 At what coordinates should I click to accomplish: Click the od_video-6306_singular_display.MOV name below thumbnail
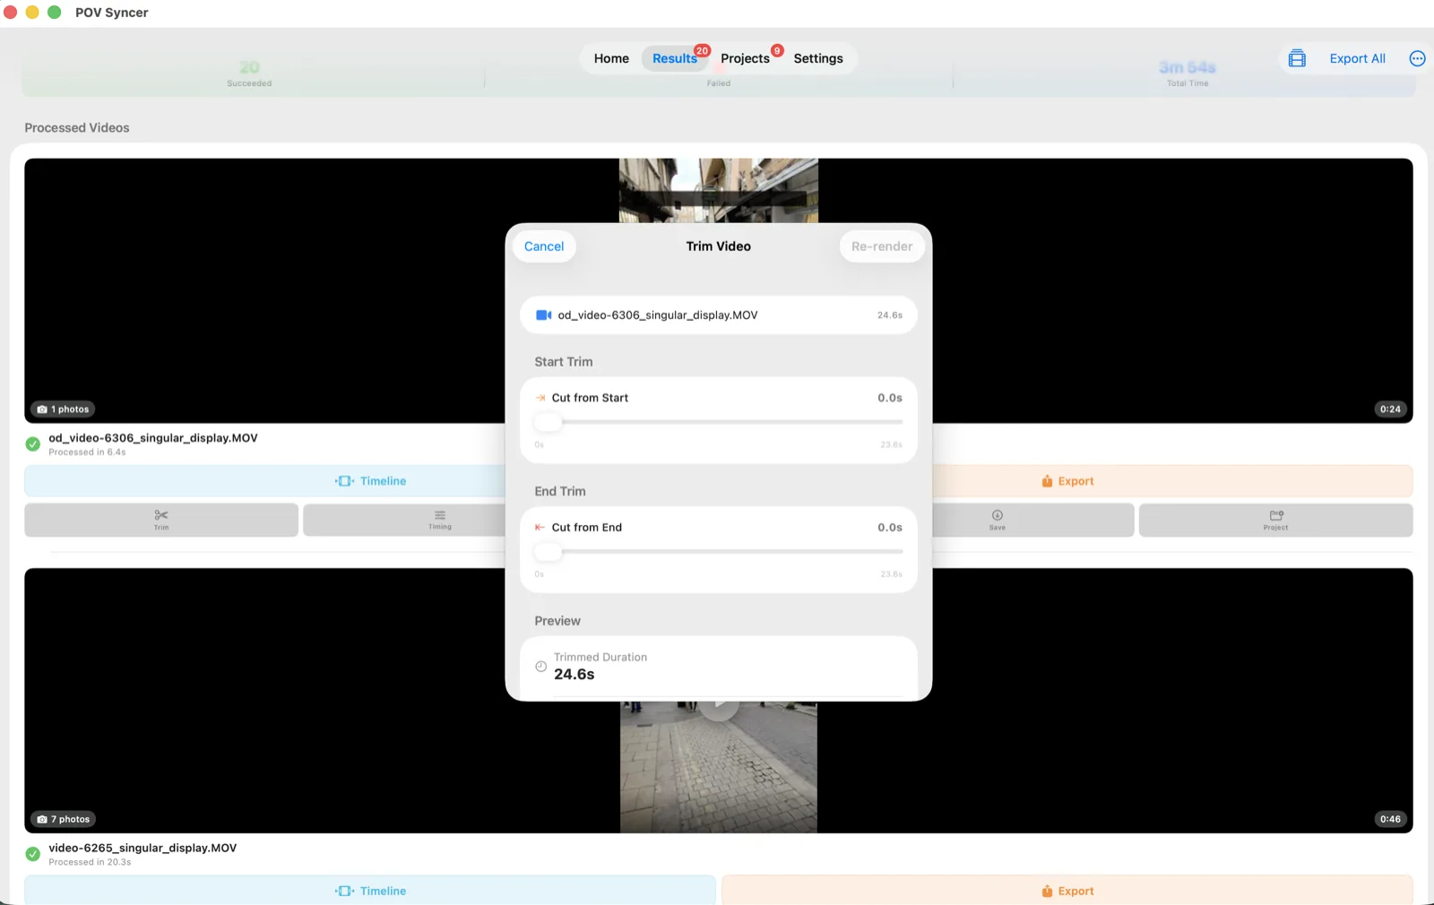[153, 438]
